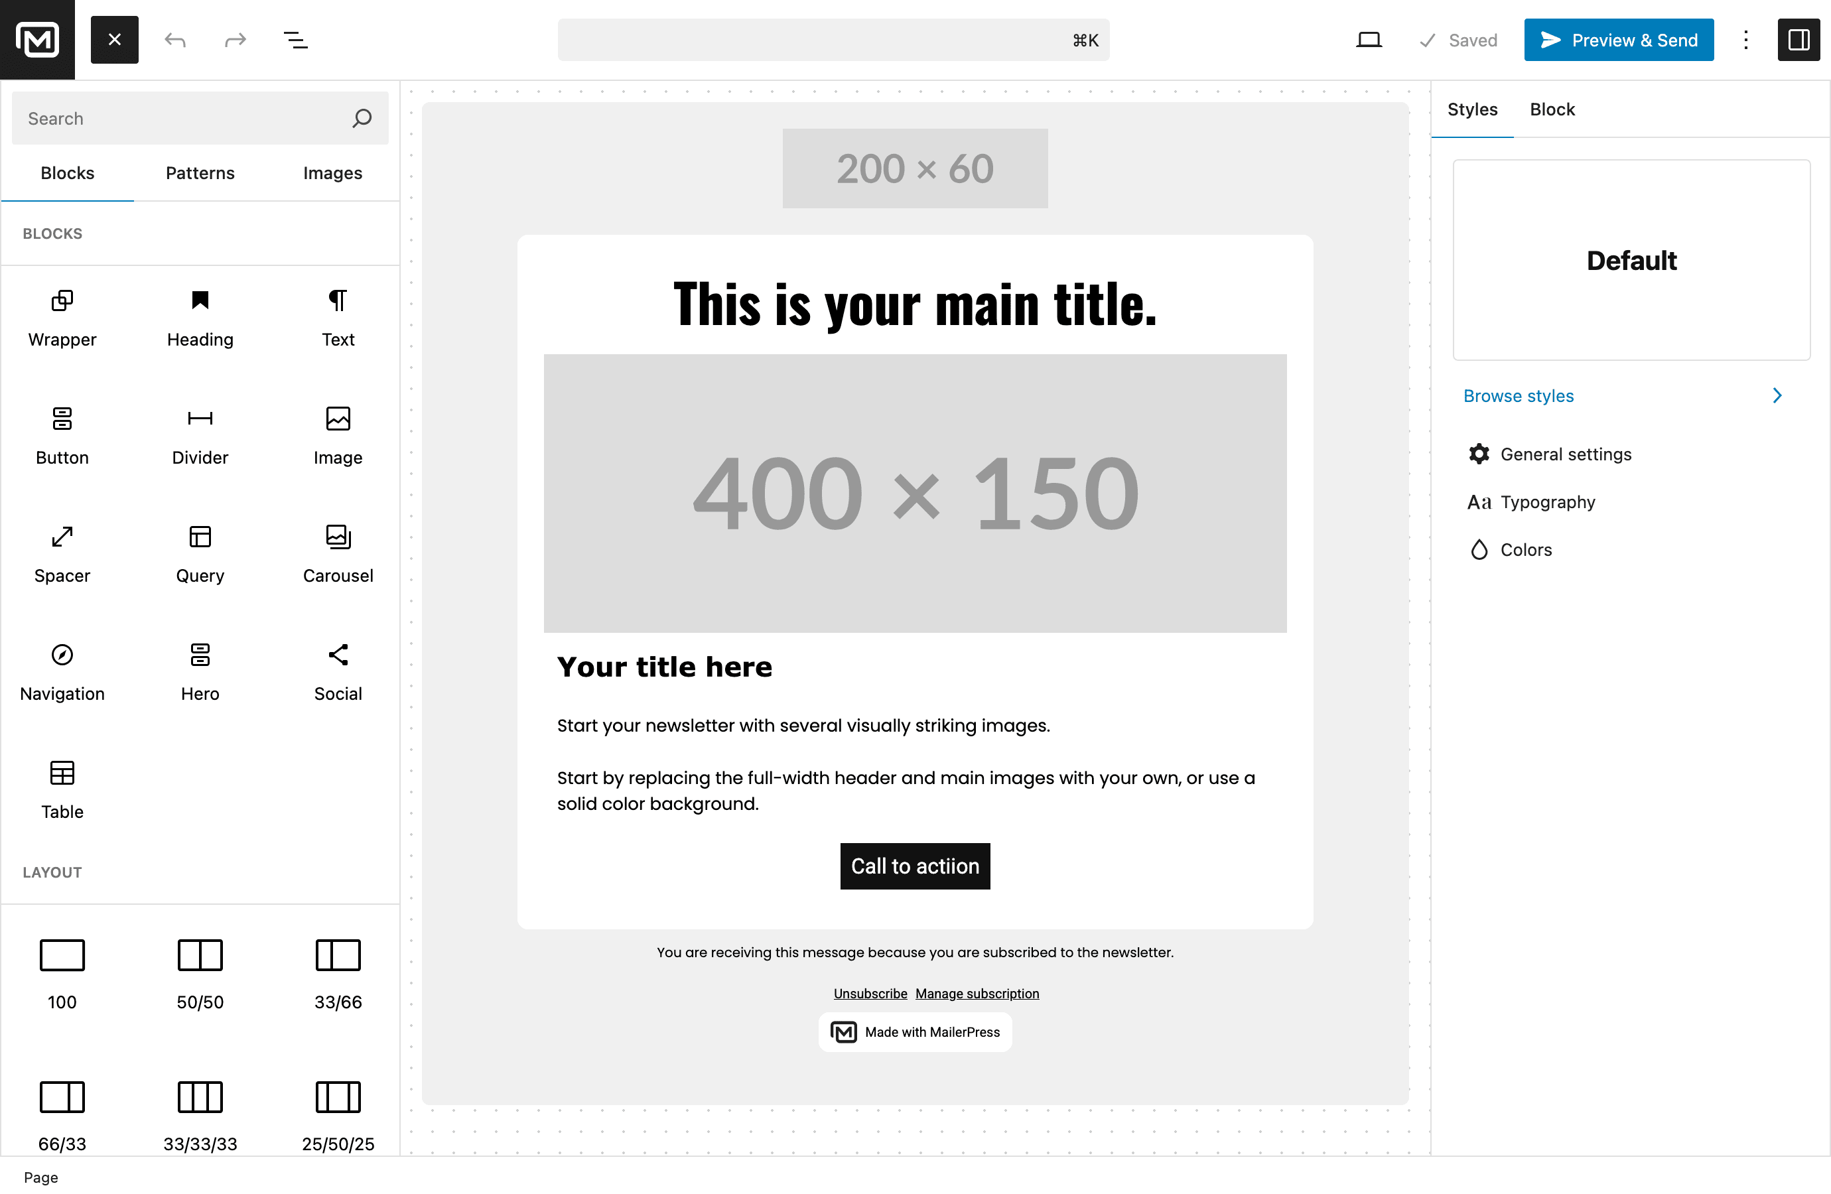The image size is (1831, 1194).
Task: Insert a Social block
Action: click(338, 671)
